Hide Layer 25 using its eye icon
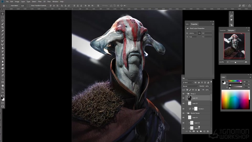This screenshot has height=142, width=252. (x=183, y=103)
